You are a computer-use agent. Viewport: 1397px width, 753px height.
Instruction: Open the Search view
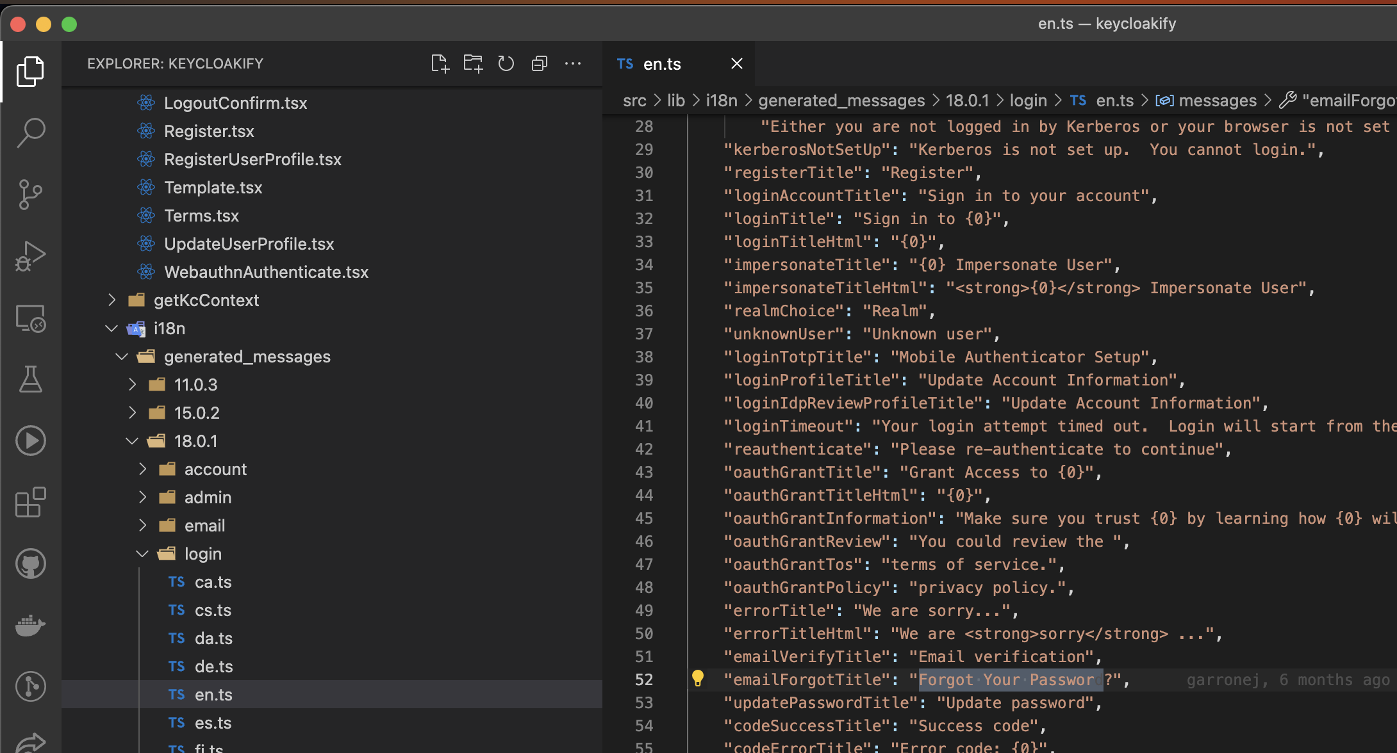[x=30, y=133]
